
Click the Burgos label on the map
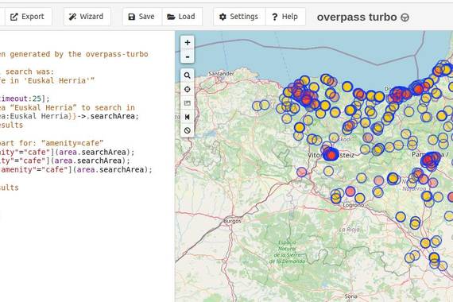232,221
